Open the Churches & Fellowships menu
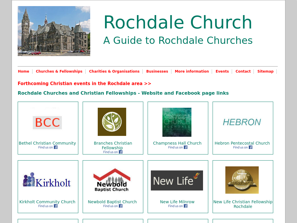Image resolution: width=297 pixels, height=223 pixels. click(x=59, y=71)
